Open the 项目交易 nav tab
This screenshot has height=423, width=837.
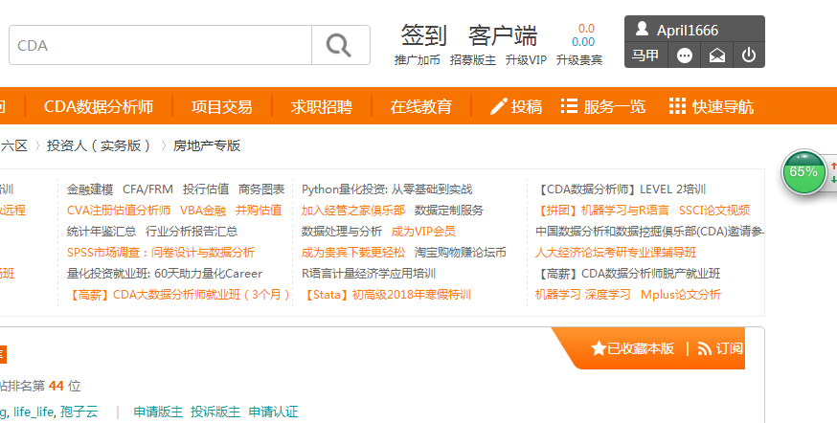point(221,106)
